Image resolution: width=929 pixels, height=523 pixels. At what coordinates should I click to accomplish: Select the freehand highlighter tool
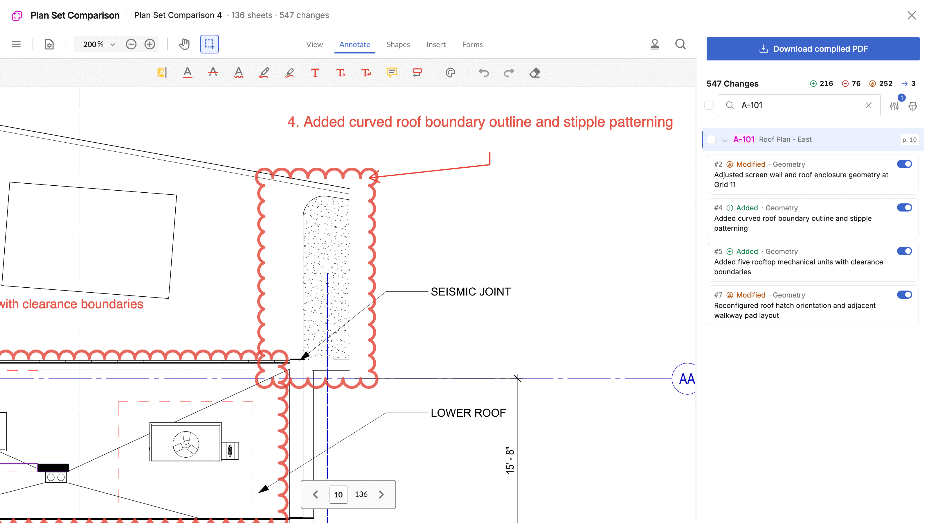(x=290, y=73)
